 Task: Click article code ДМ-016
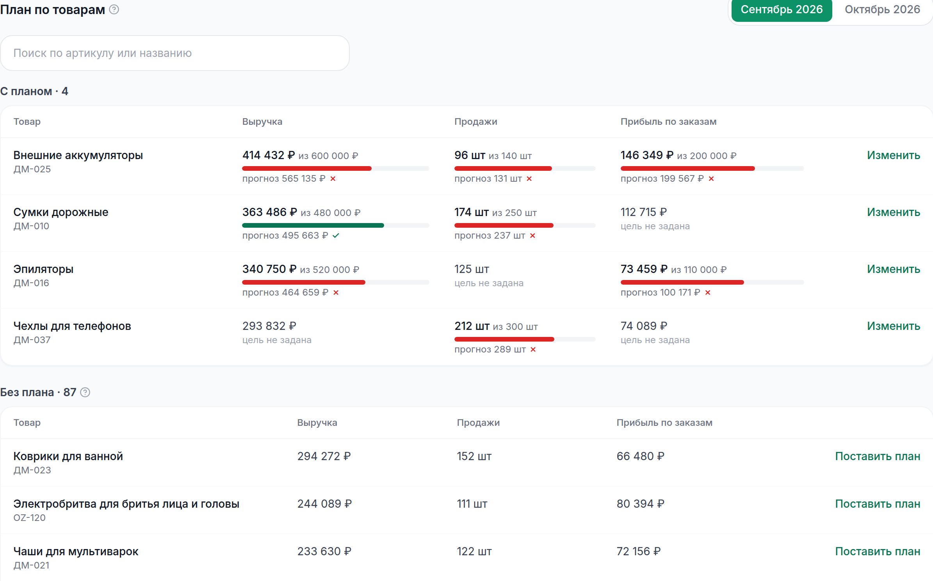click(31, 283)
